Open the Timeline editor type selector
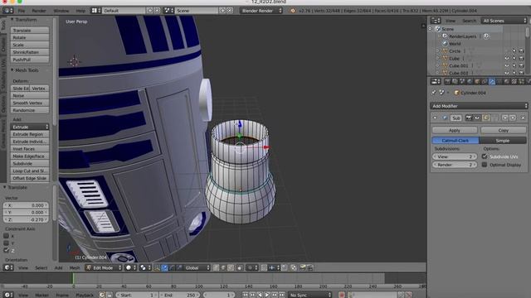 click(x=7, y=295)
